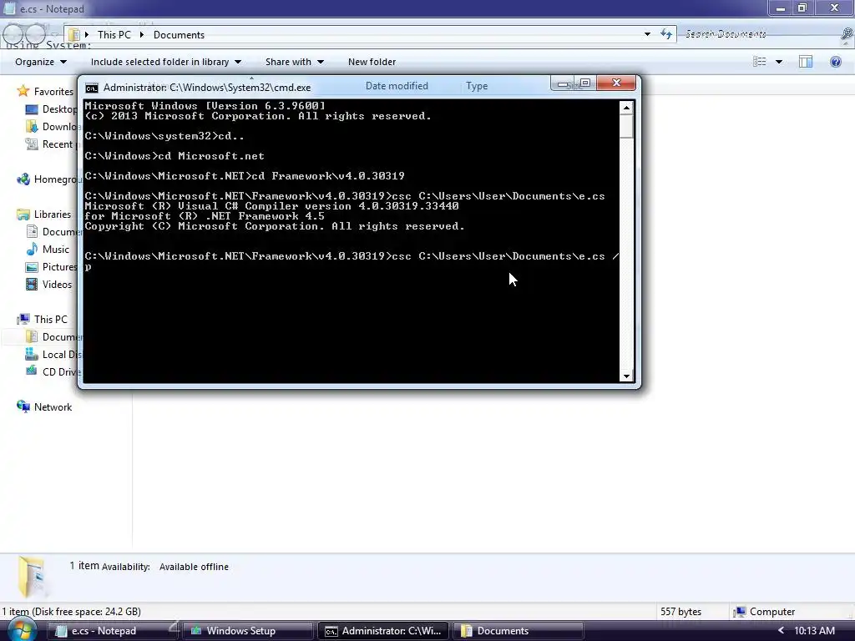Click the Computer status bar icon
Viewport: 855px width, 641px height.
click(x=739, y=612)
